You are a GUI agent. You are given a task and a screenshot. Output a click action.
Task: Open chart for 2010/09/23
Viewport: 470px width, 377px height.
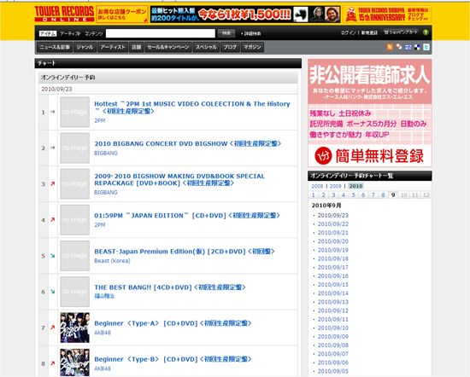(333, 216)
